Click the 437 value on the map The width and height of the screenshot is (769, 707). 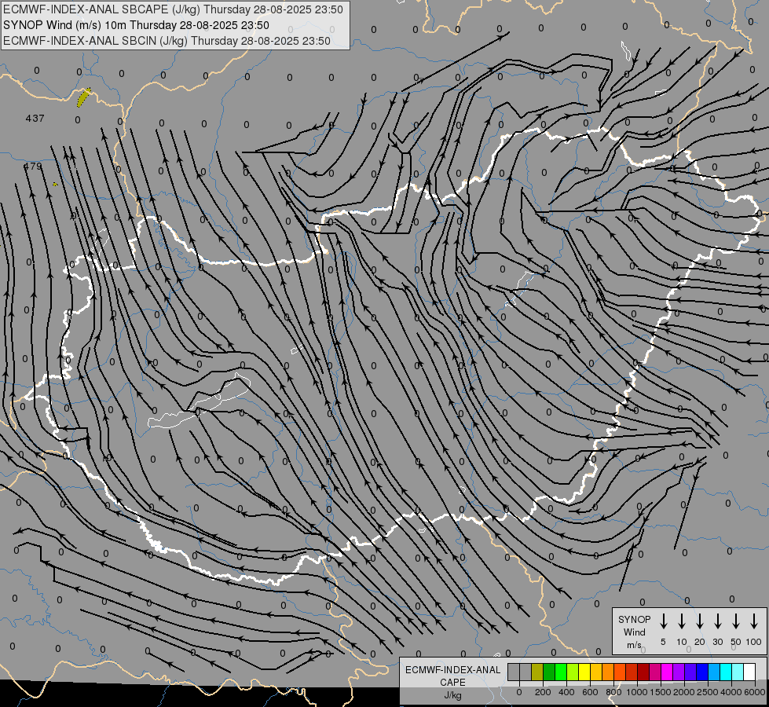tap(35, 119)
